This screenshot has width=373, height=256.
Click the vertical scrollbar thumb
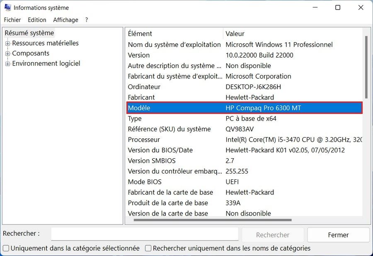366,67
